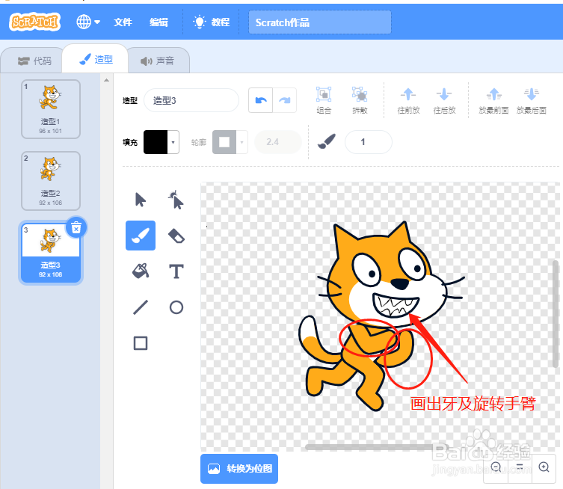Click the 转换为位图 button
Image resolution: width=563 pixels, height=489 pixels.
(239, 469)
